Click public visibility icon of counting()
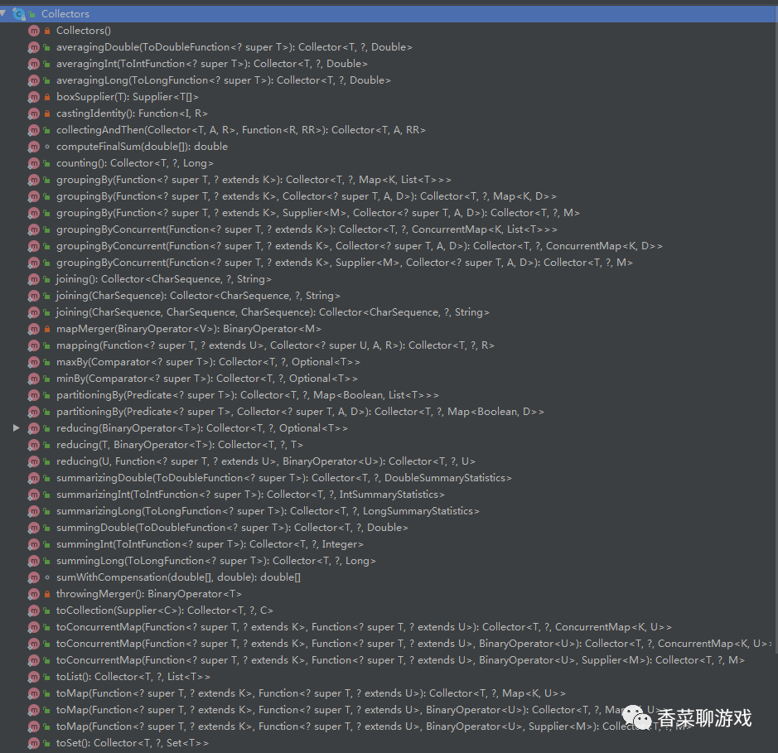 click(x=47, y=163)
